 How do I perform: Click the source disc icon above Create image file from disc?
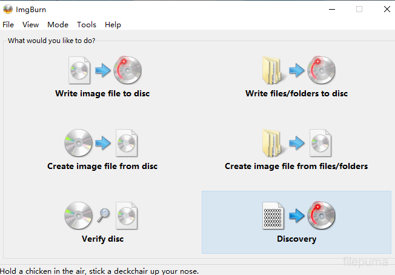pos(78,144)
